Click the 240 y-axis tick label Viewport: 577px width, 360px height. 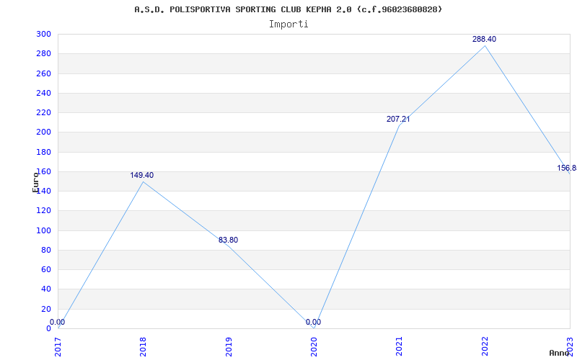click(x=44, y=93)
